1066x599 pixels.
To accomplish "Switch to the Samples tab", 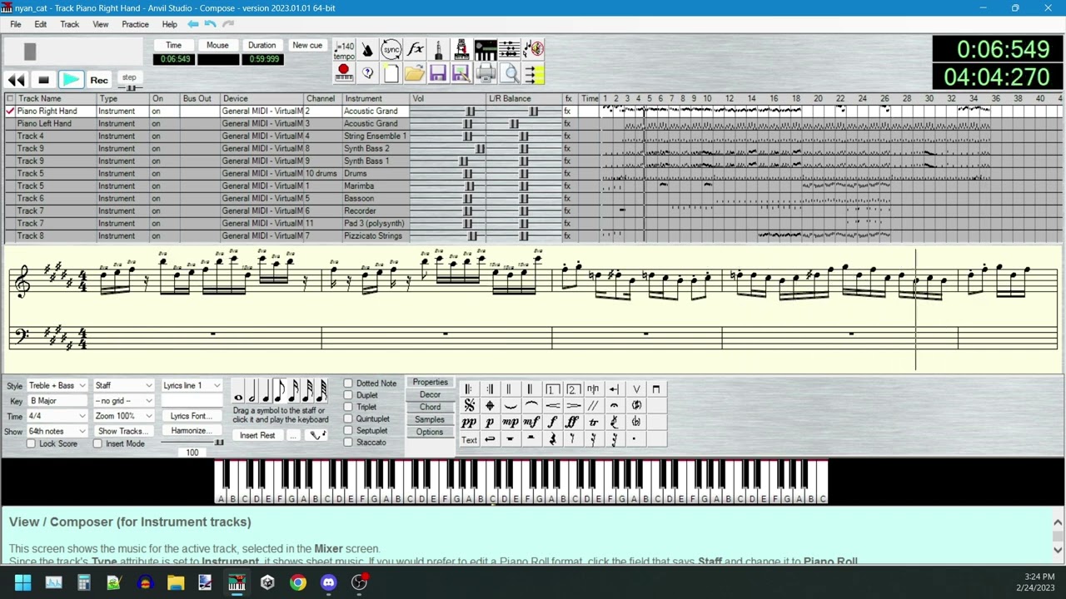I will [430, 419].
